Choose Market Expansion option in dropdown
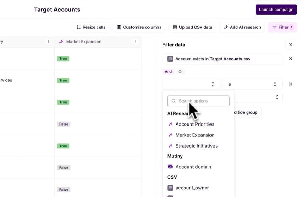Viewport: 301px width, 197px height. click(195, 135)
